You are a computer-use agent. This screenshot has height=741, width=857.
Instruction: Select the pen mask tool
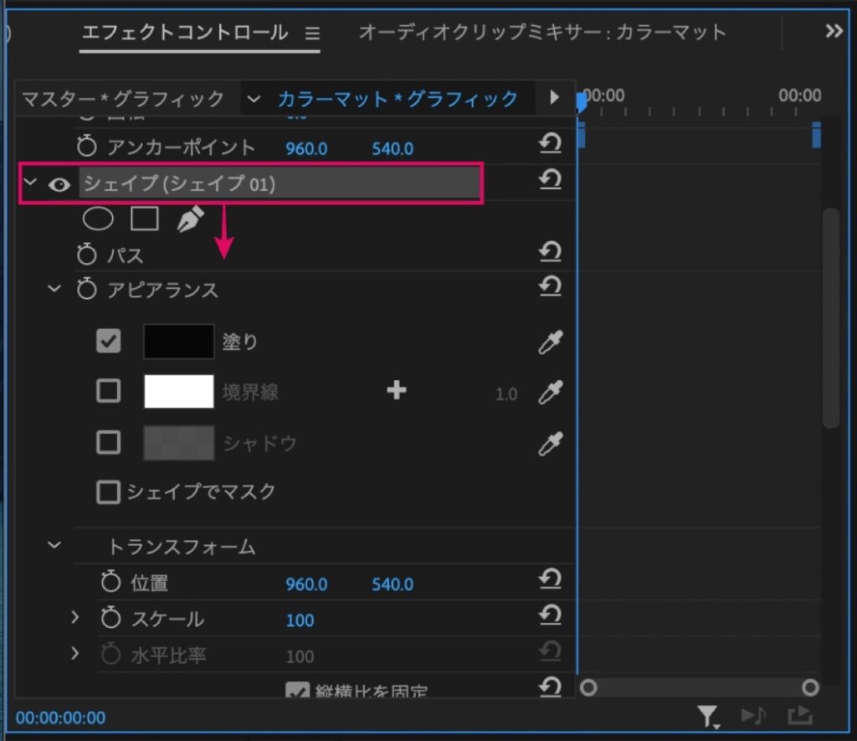pyautogui.click(x=190, y=219)
